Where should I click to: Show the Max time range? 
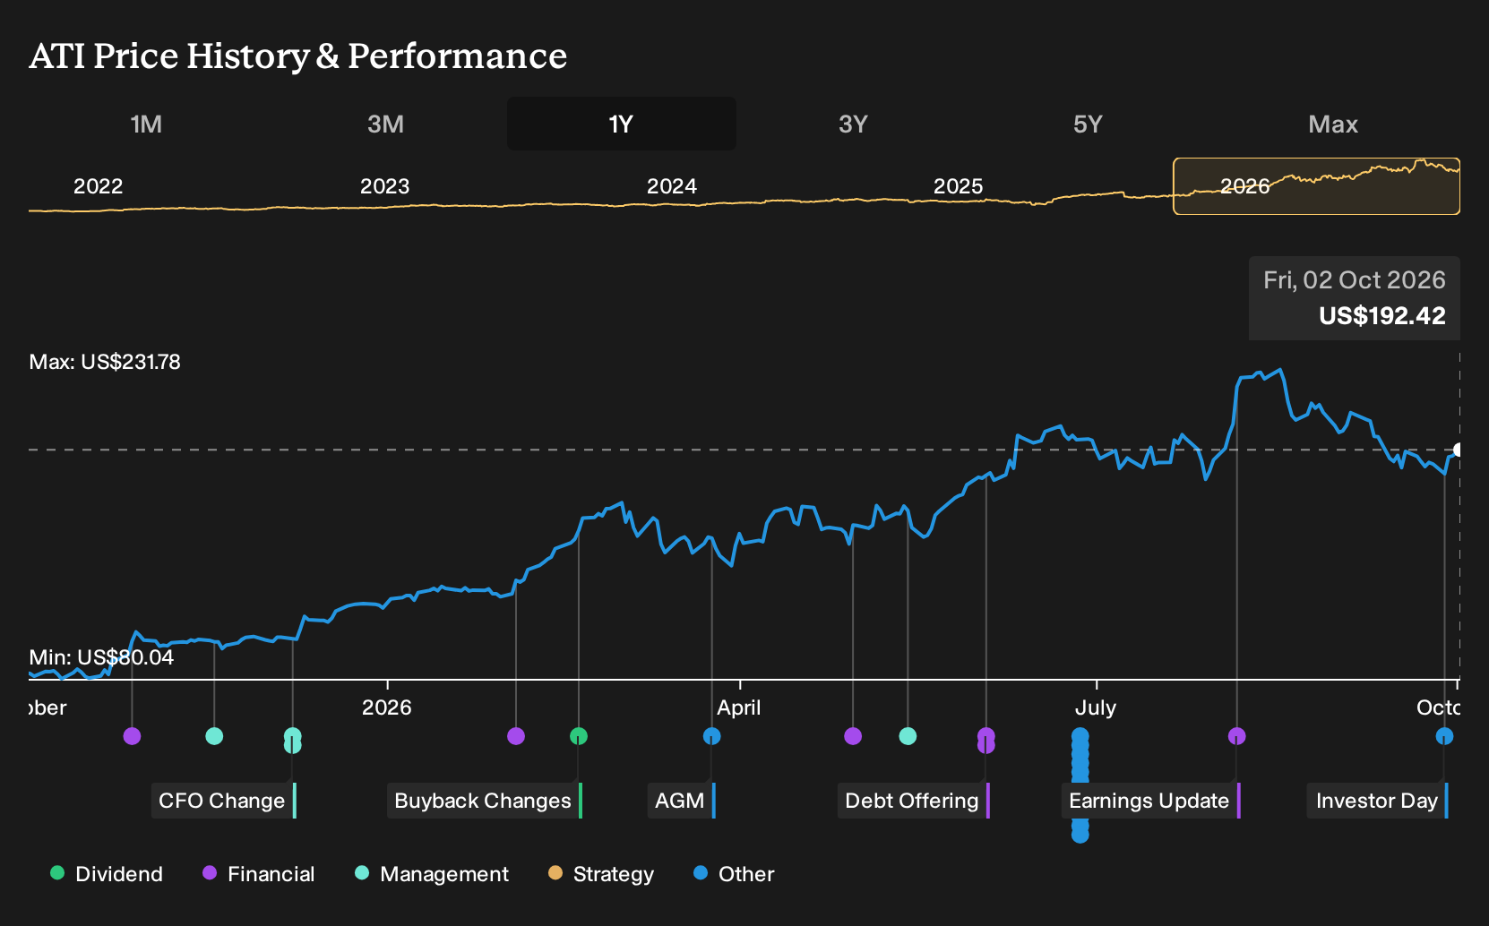point(1333,124)
